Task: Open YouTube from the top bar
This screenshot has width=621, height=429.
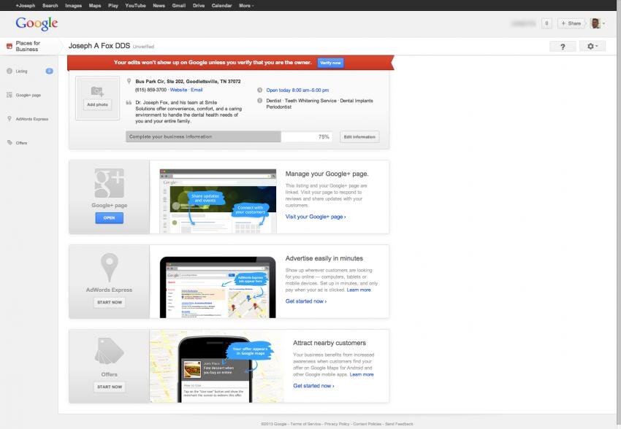Action: 135,6
